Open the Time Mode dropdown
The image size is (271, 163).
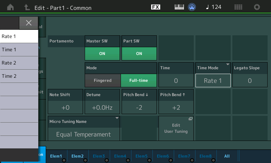click(x=213, y=80)
